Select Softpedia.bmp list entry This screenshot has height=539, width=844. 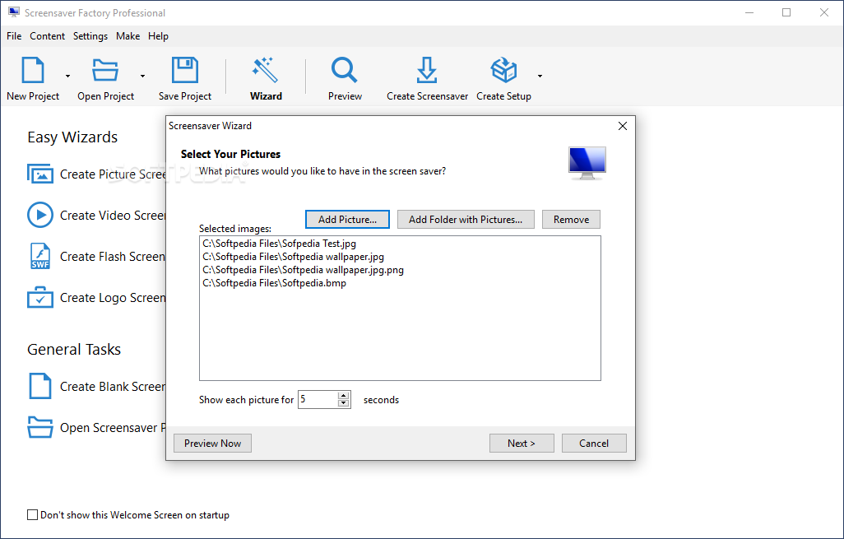(x=275, y=283)
